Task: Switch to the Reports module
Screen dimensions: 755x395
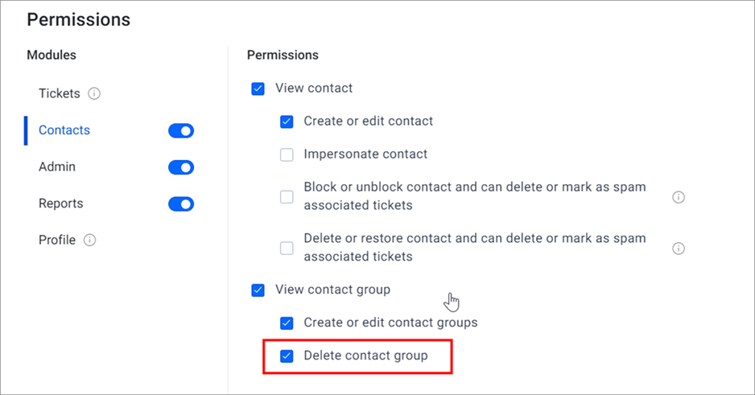Action: click(60, 203)
